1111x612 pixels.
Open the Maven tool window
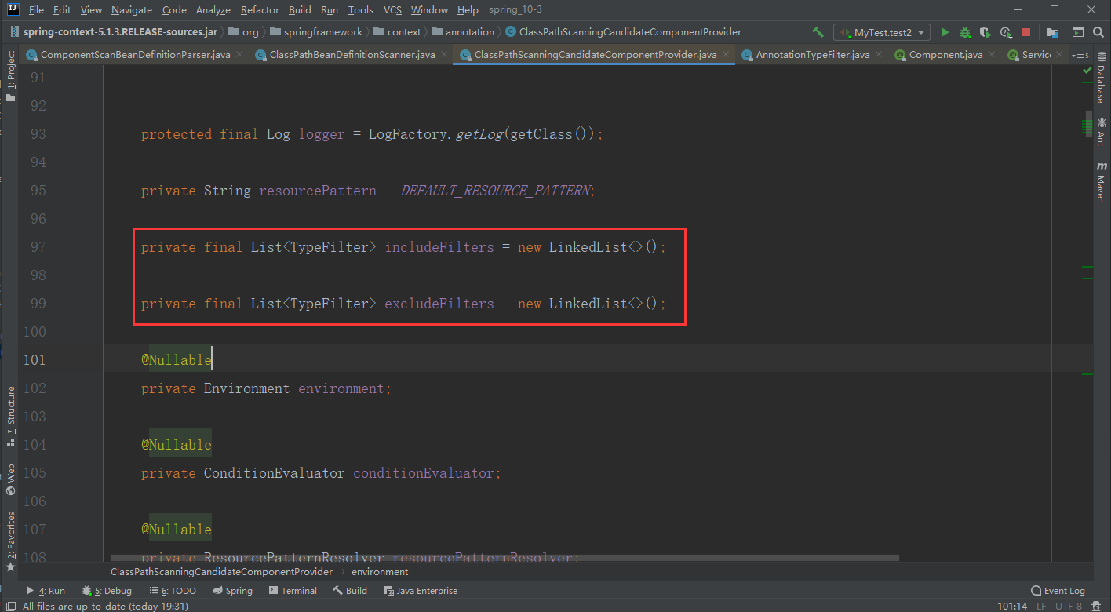click(x=1101, y=182)
